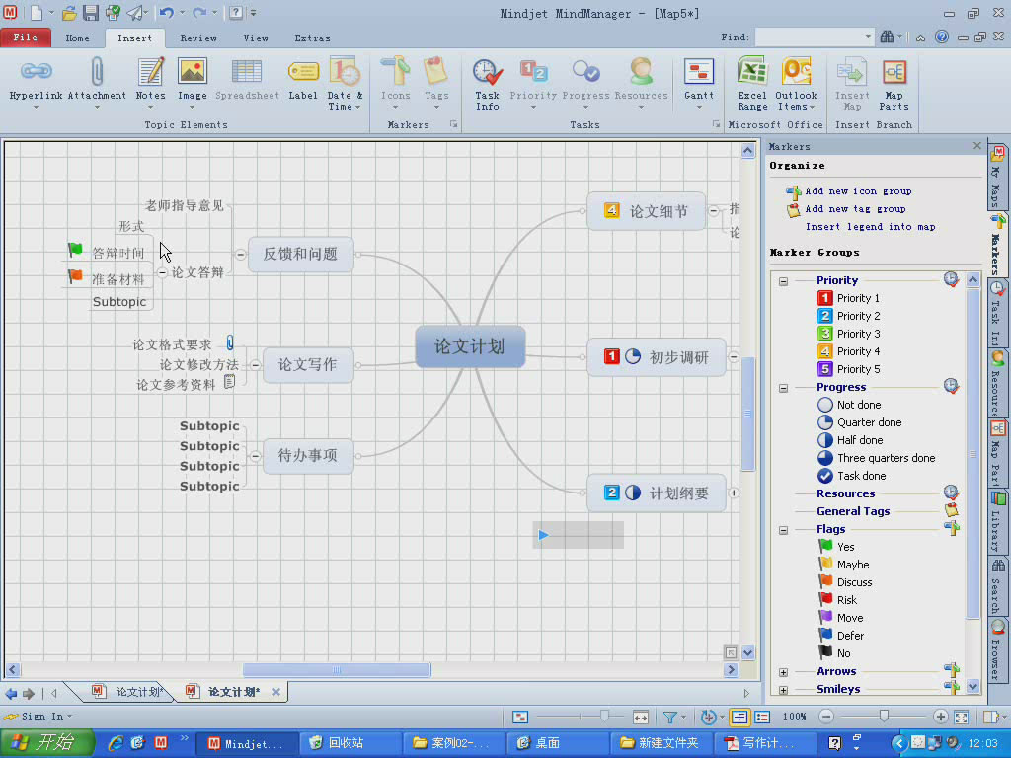The width and height of the screenshot is (1011, 758).
Task: Add an Attachment via the ribbon
Action: [x=97, y=83]
